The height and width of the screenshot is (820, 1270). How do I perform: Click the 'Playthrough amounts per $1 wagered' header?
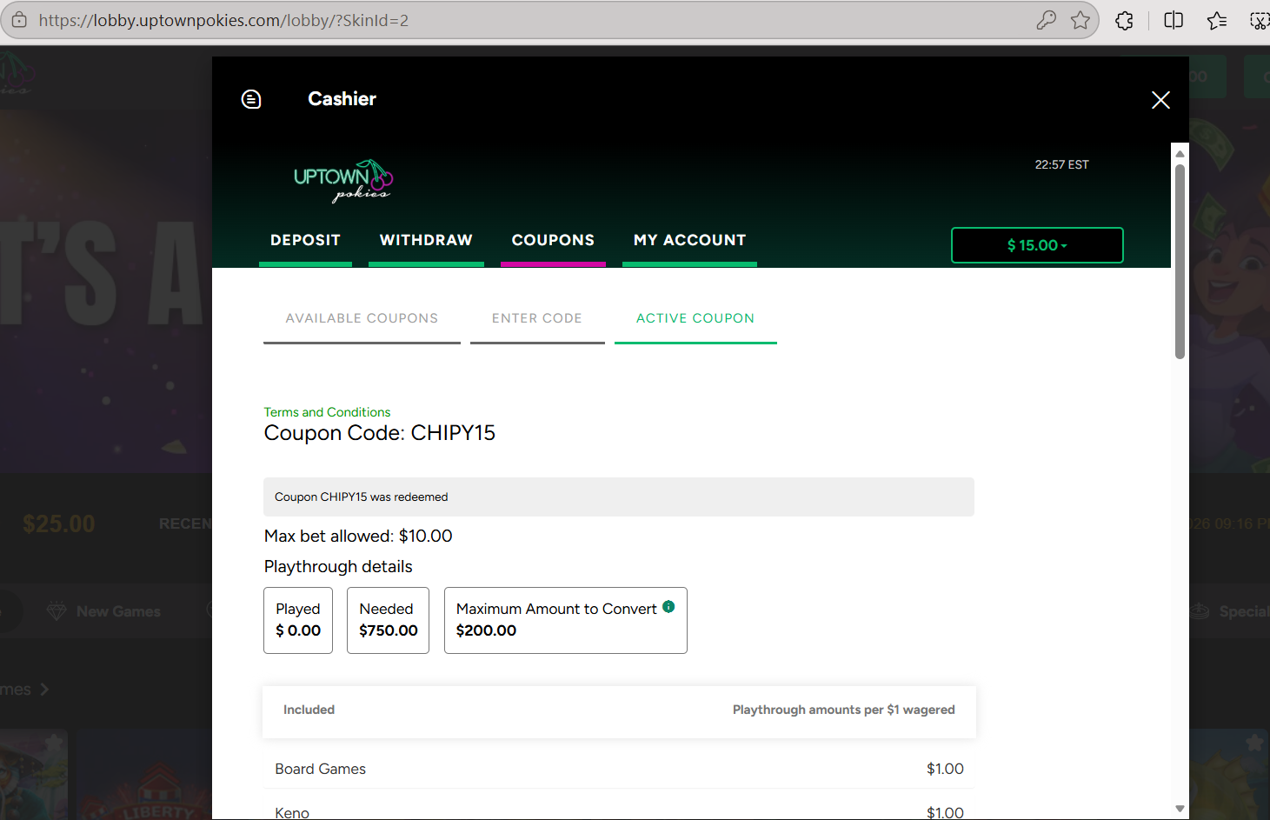tap(843, 710)
